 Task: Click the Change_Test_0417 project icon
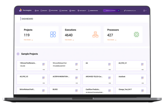[143, 90]
